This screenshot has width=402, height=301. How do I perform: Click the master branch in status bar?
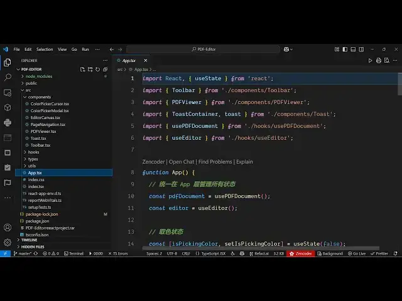23,253
